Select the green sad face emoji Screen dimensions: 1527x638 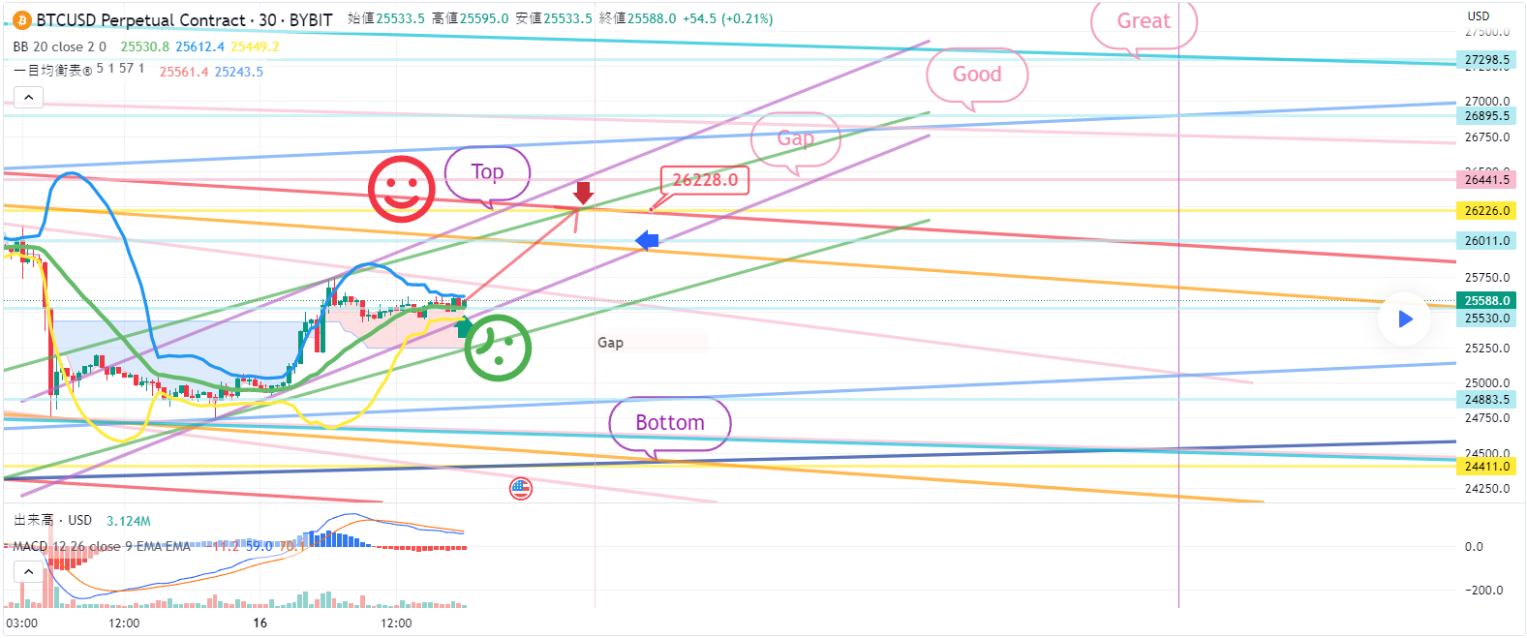(498, 348)
